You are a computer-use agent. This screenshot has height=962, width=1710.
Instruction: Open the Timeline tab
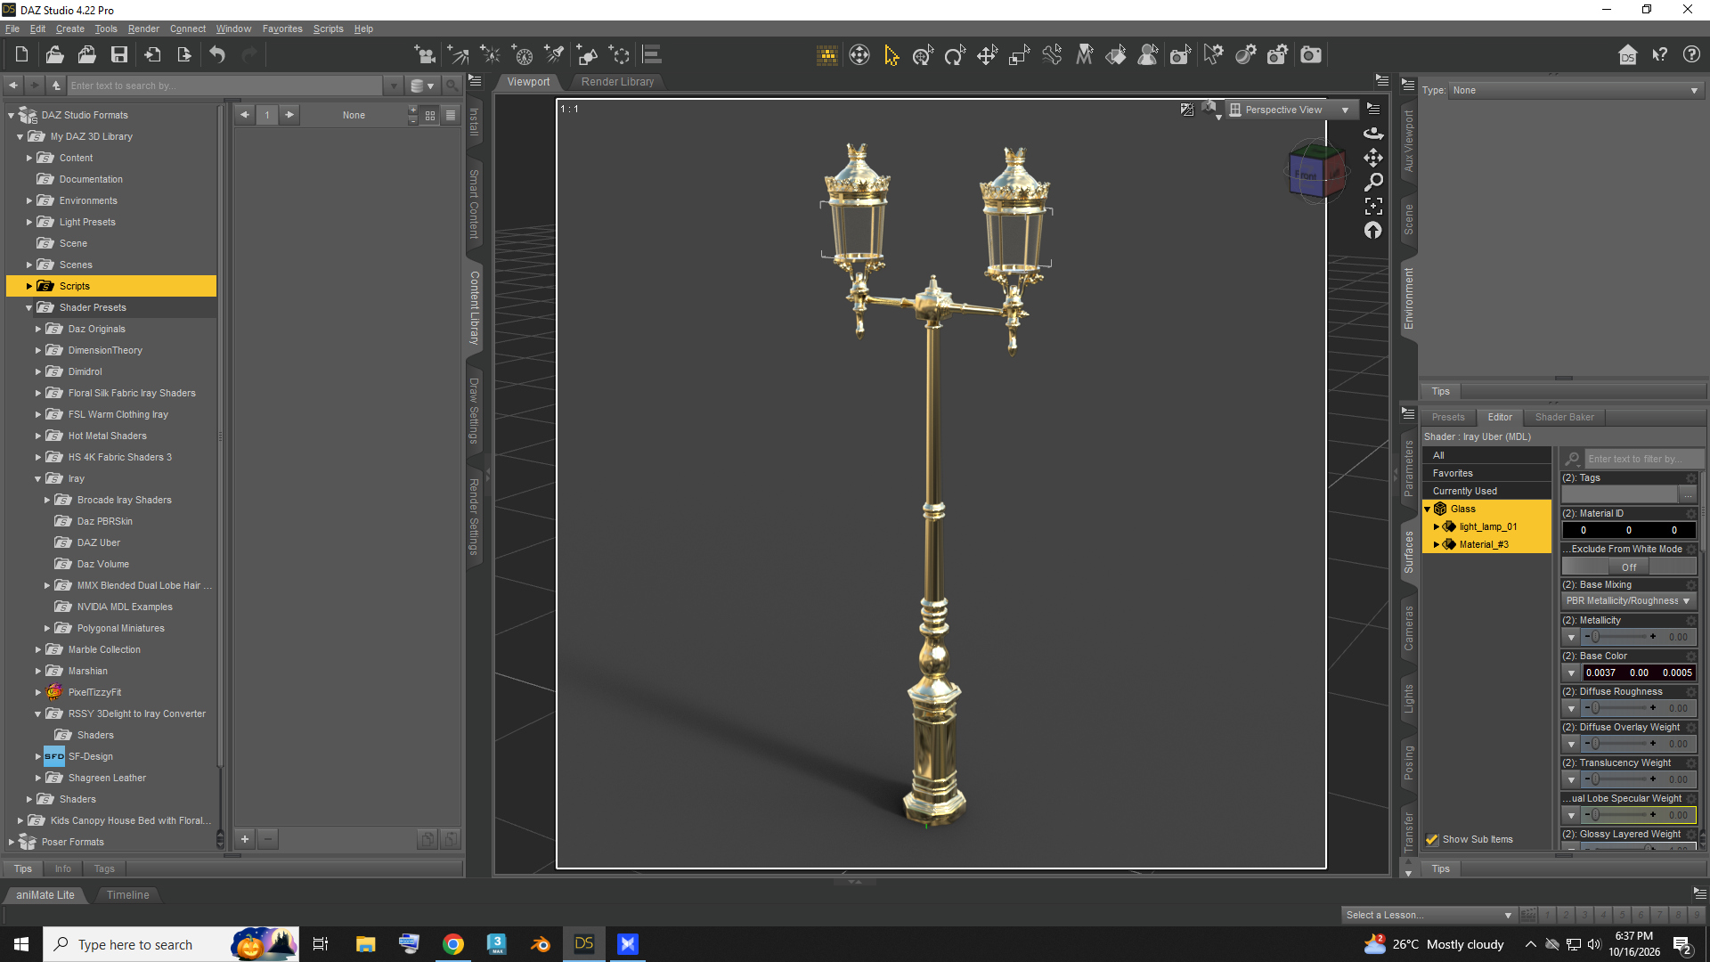pyautogui.click(x=128, y=895)
